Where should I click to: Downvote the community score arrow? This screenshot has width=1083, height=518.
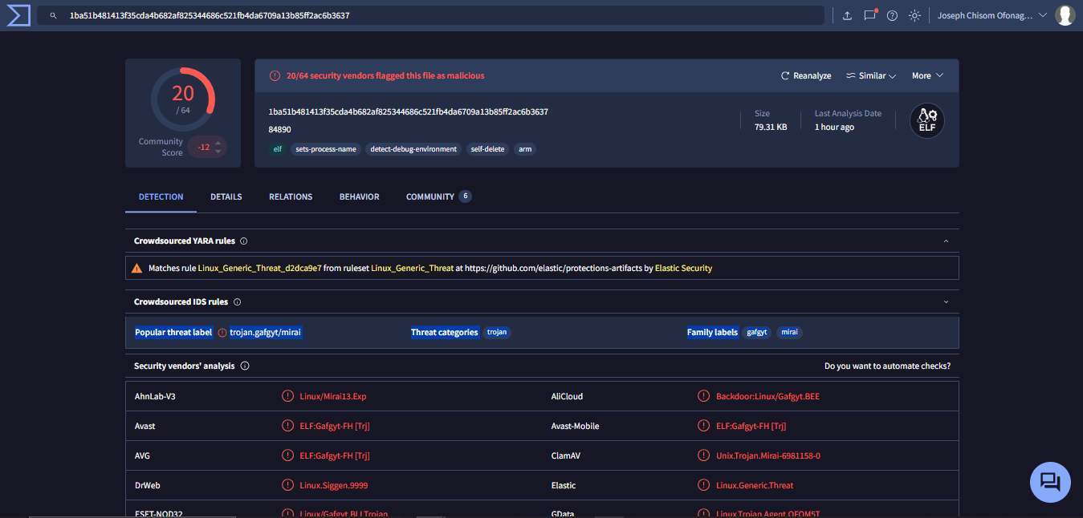coord(218,152)
